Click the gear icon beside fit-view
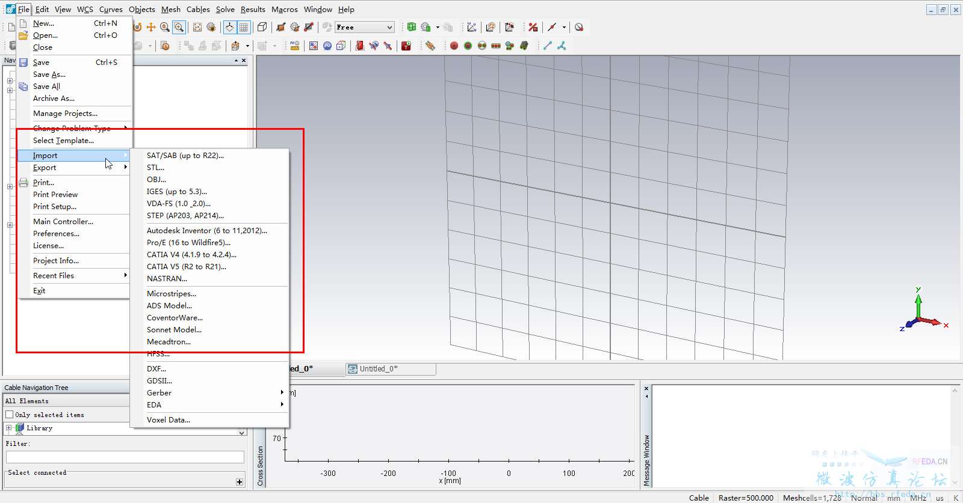This screenshot has height=503, width=963. coord(211,27)
